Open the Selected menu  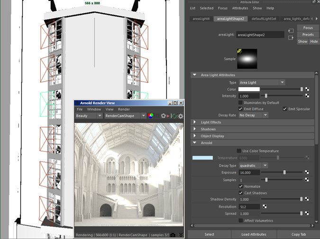(x=207, y=8)
